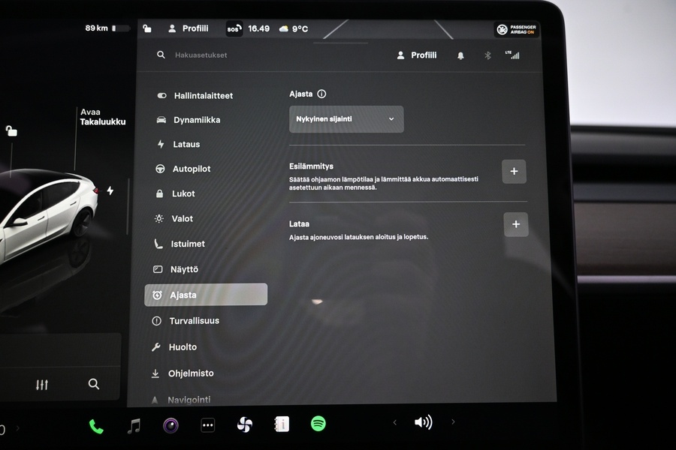The width and height of the screenshot is (676, 450).
Task: Open the Autopilot settings section
Action: tap(191, 169)
